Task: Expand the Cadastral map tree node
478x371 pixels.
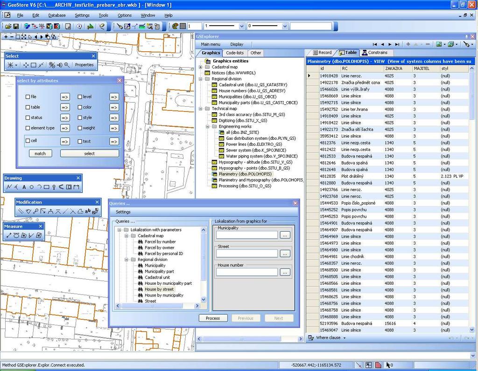Action: [x=201, y=67]
